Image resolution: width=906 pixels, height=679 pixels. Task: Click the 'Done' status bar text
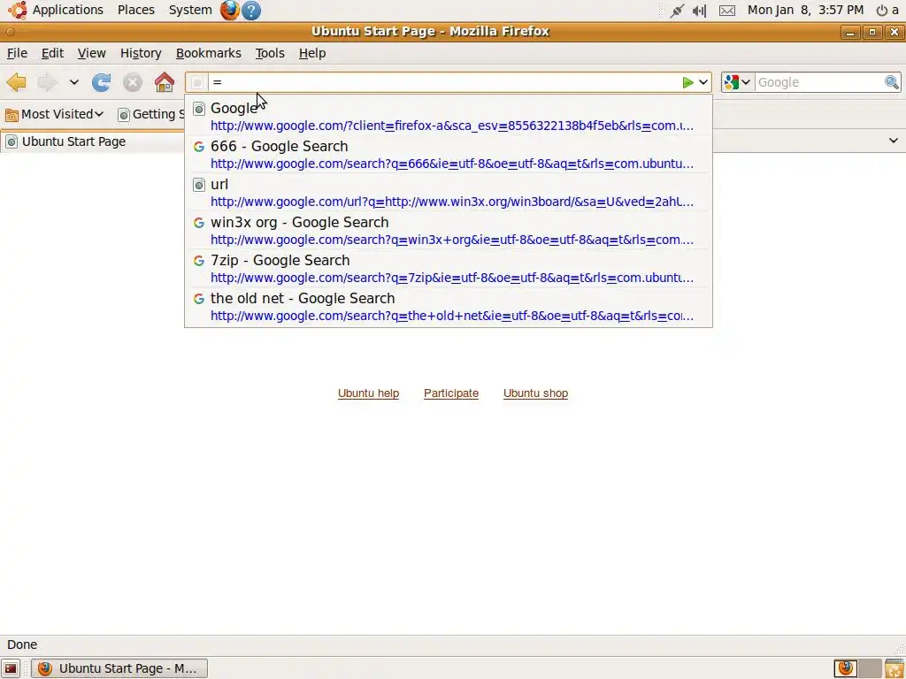click(x=22, y=645)
